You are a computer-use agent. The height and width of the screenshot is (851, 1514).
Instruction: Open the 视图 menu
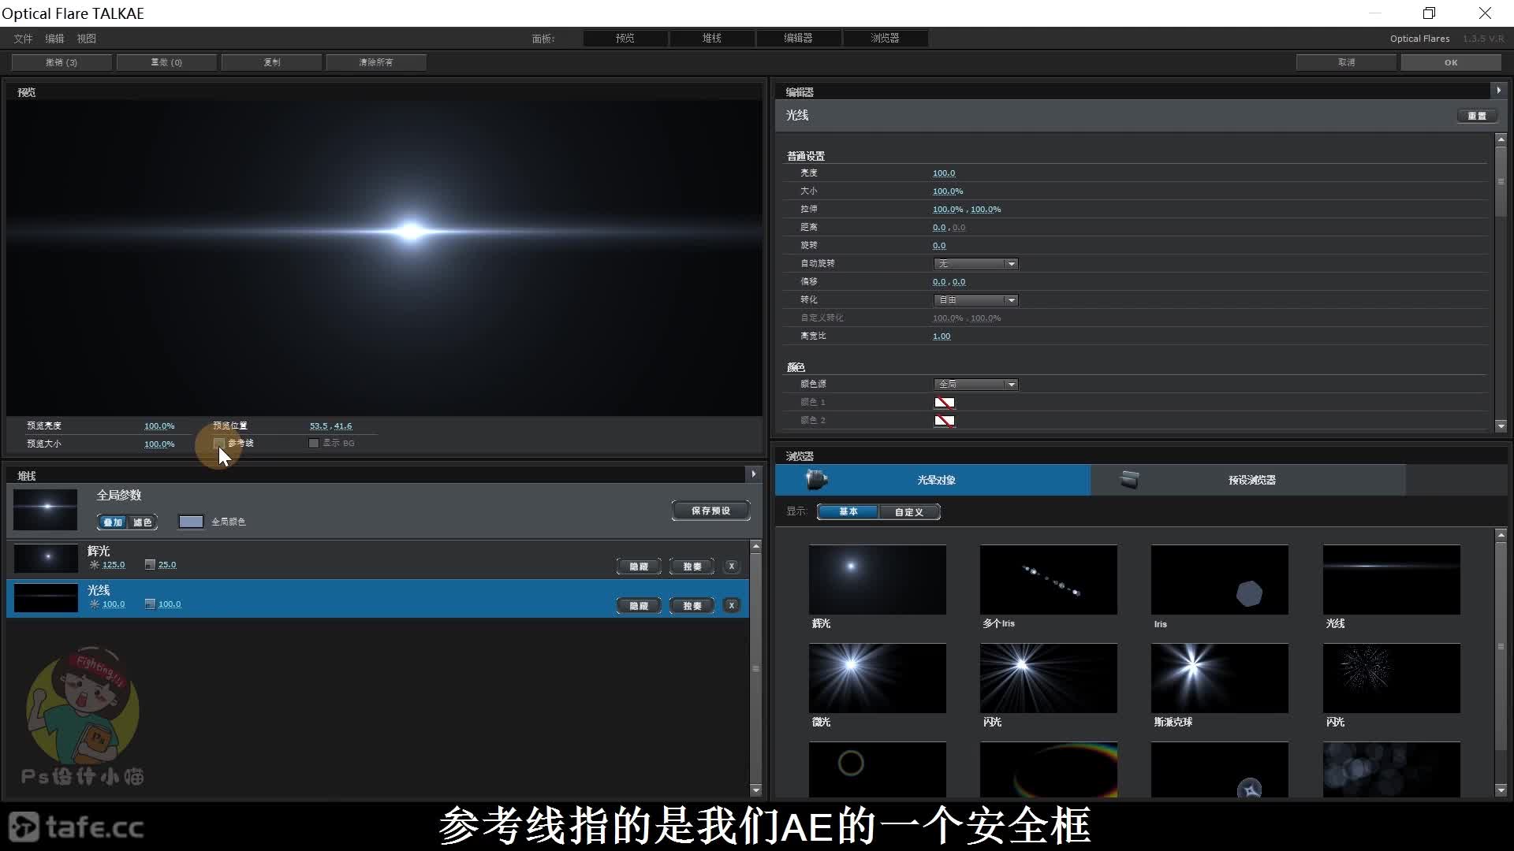pyautogui.click(x=86, y=39)
